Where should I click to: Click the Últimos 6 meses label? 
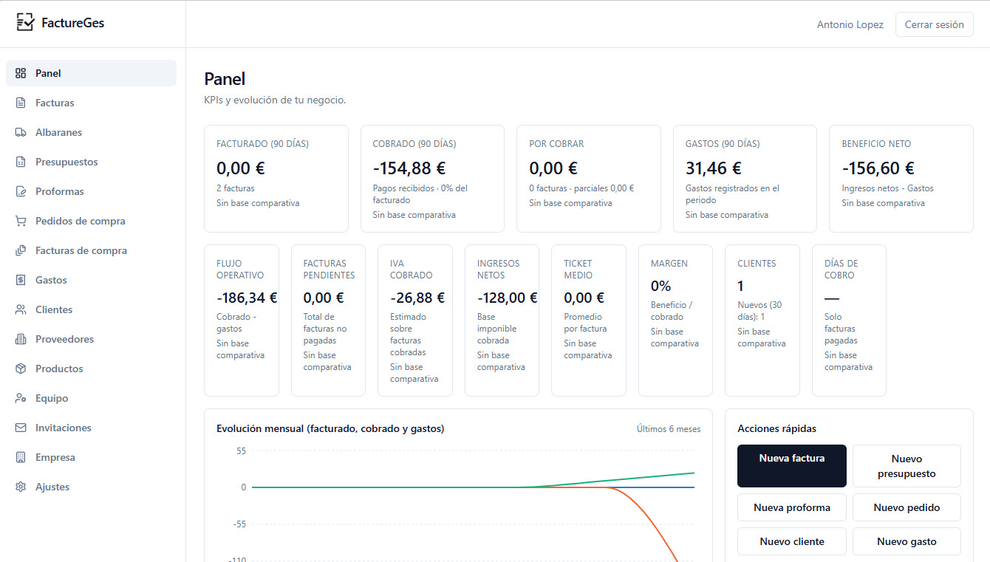669,429
